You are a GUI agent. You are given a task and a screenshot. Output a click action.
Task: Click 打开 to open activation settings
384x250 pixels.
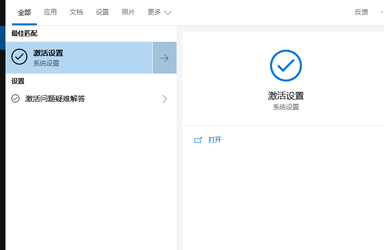pos(215,140)
